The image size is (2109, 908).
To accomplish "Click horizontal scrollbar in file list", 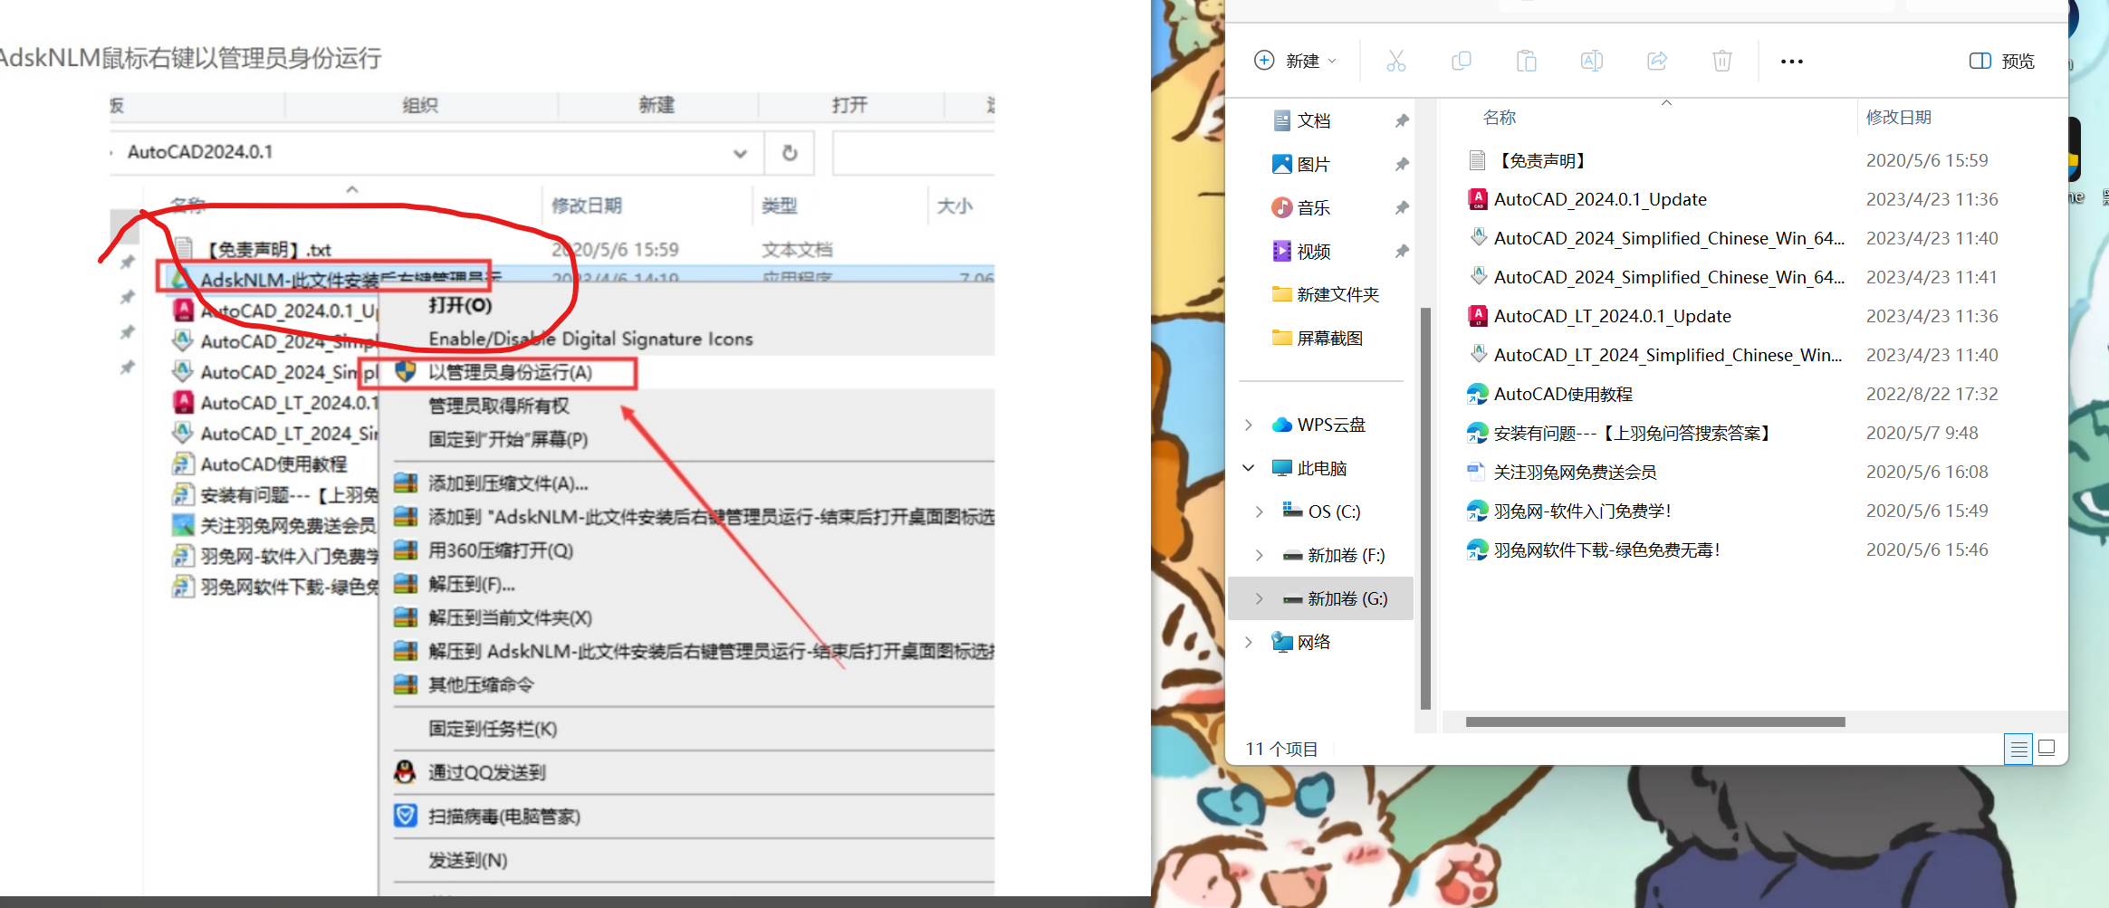I will click(1654, 722).
